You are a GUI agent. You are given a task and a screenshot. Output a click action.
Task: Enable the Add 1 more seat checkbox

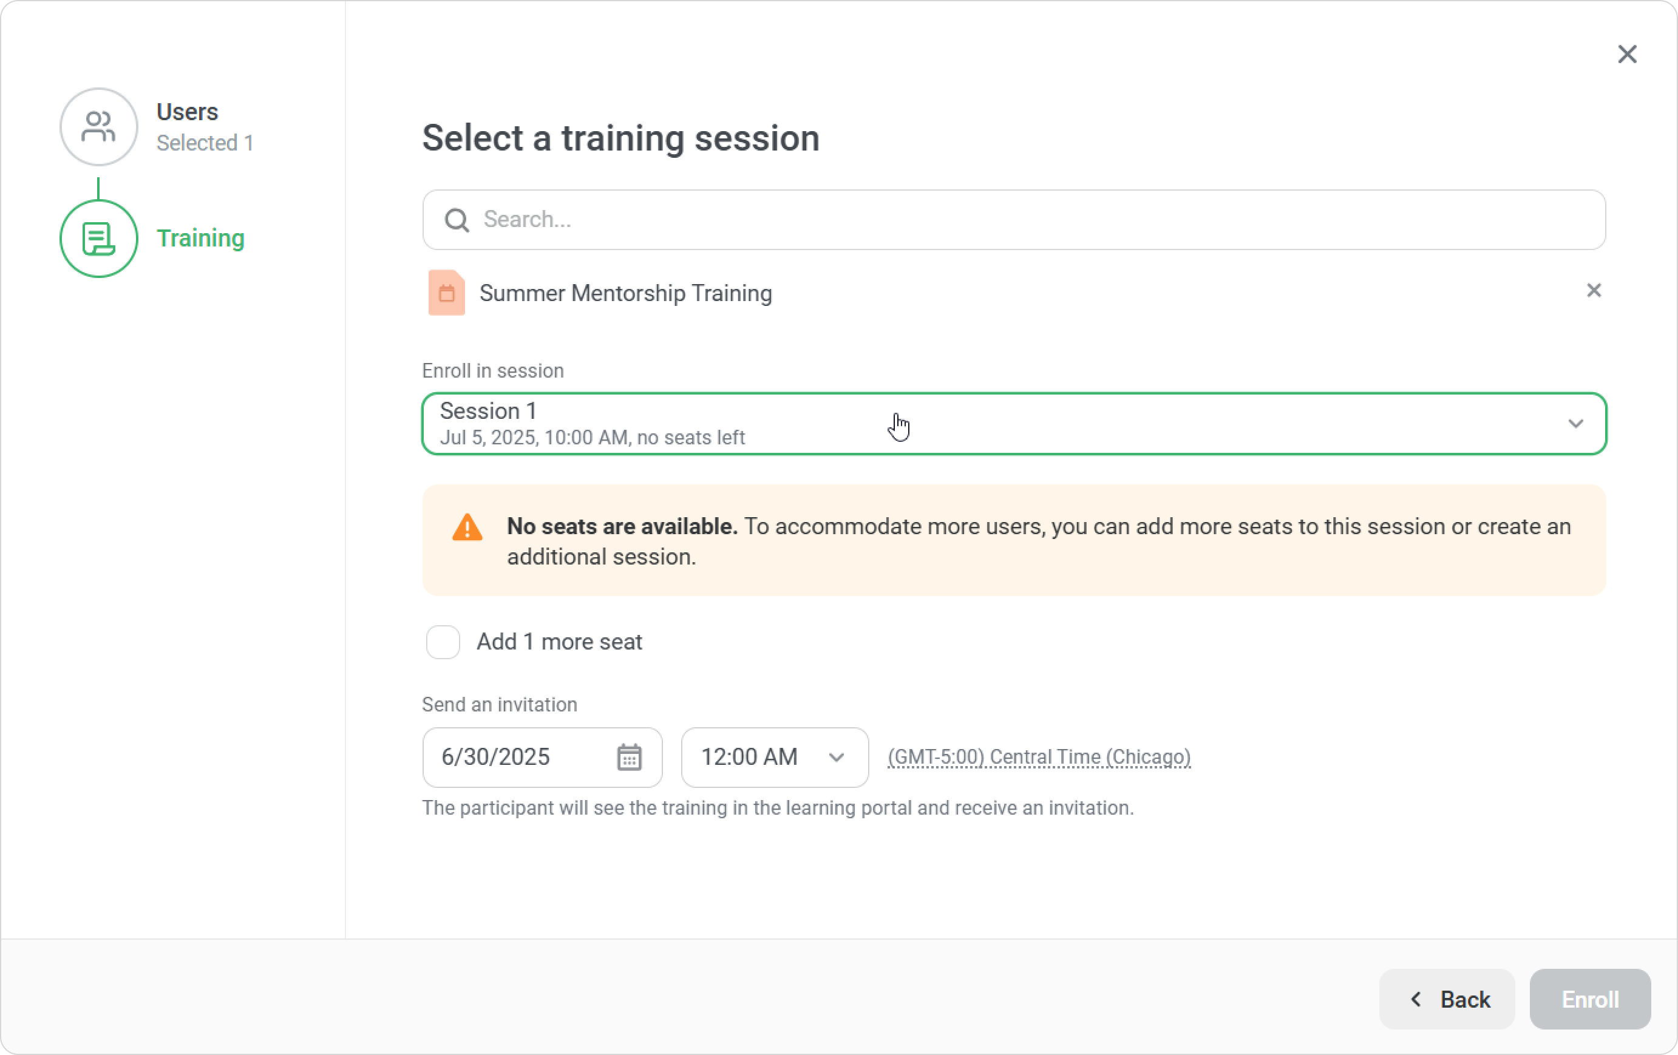443,642
